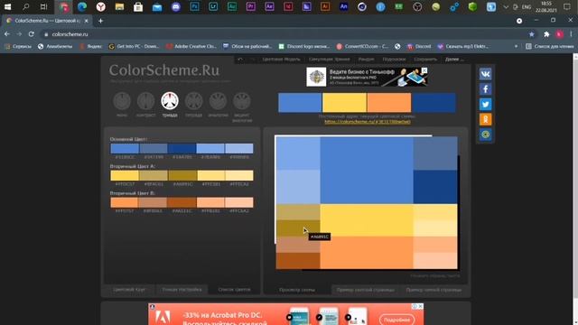The height and width of the screenshot is (325, 578).
Task: Click the large orange block in scheme preview
Action: (x=367, y=253)
